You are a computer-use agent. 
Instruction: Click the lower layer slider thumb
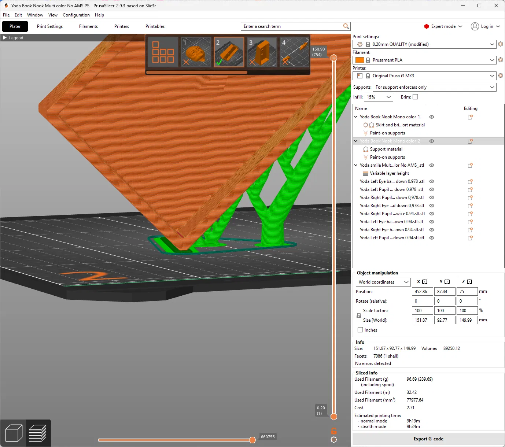pos(334,417)
